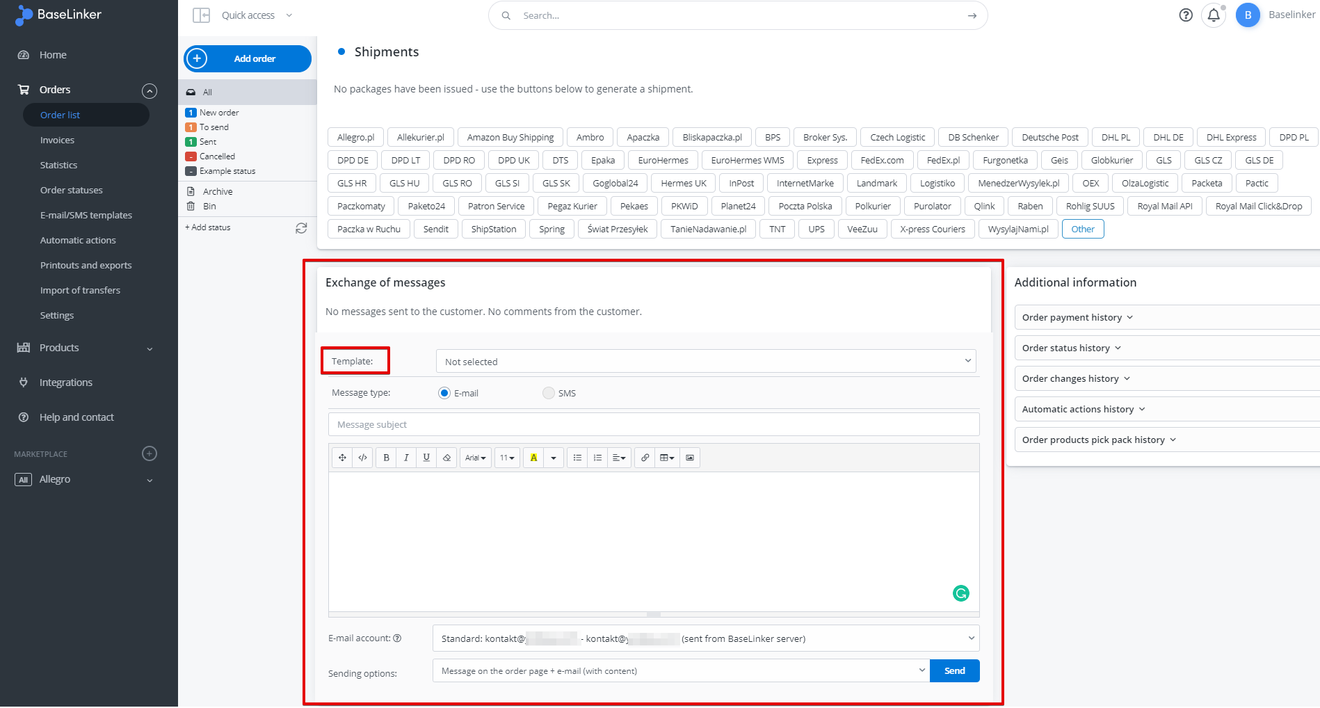Open Statistics in sidebar
1320x708 pixels.
58,165
